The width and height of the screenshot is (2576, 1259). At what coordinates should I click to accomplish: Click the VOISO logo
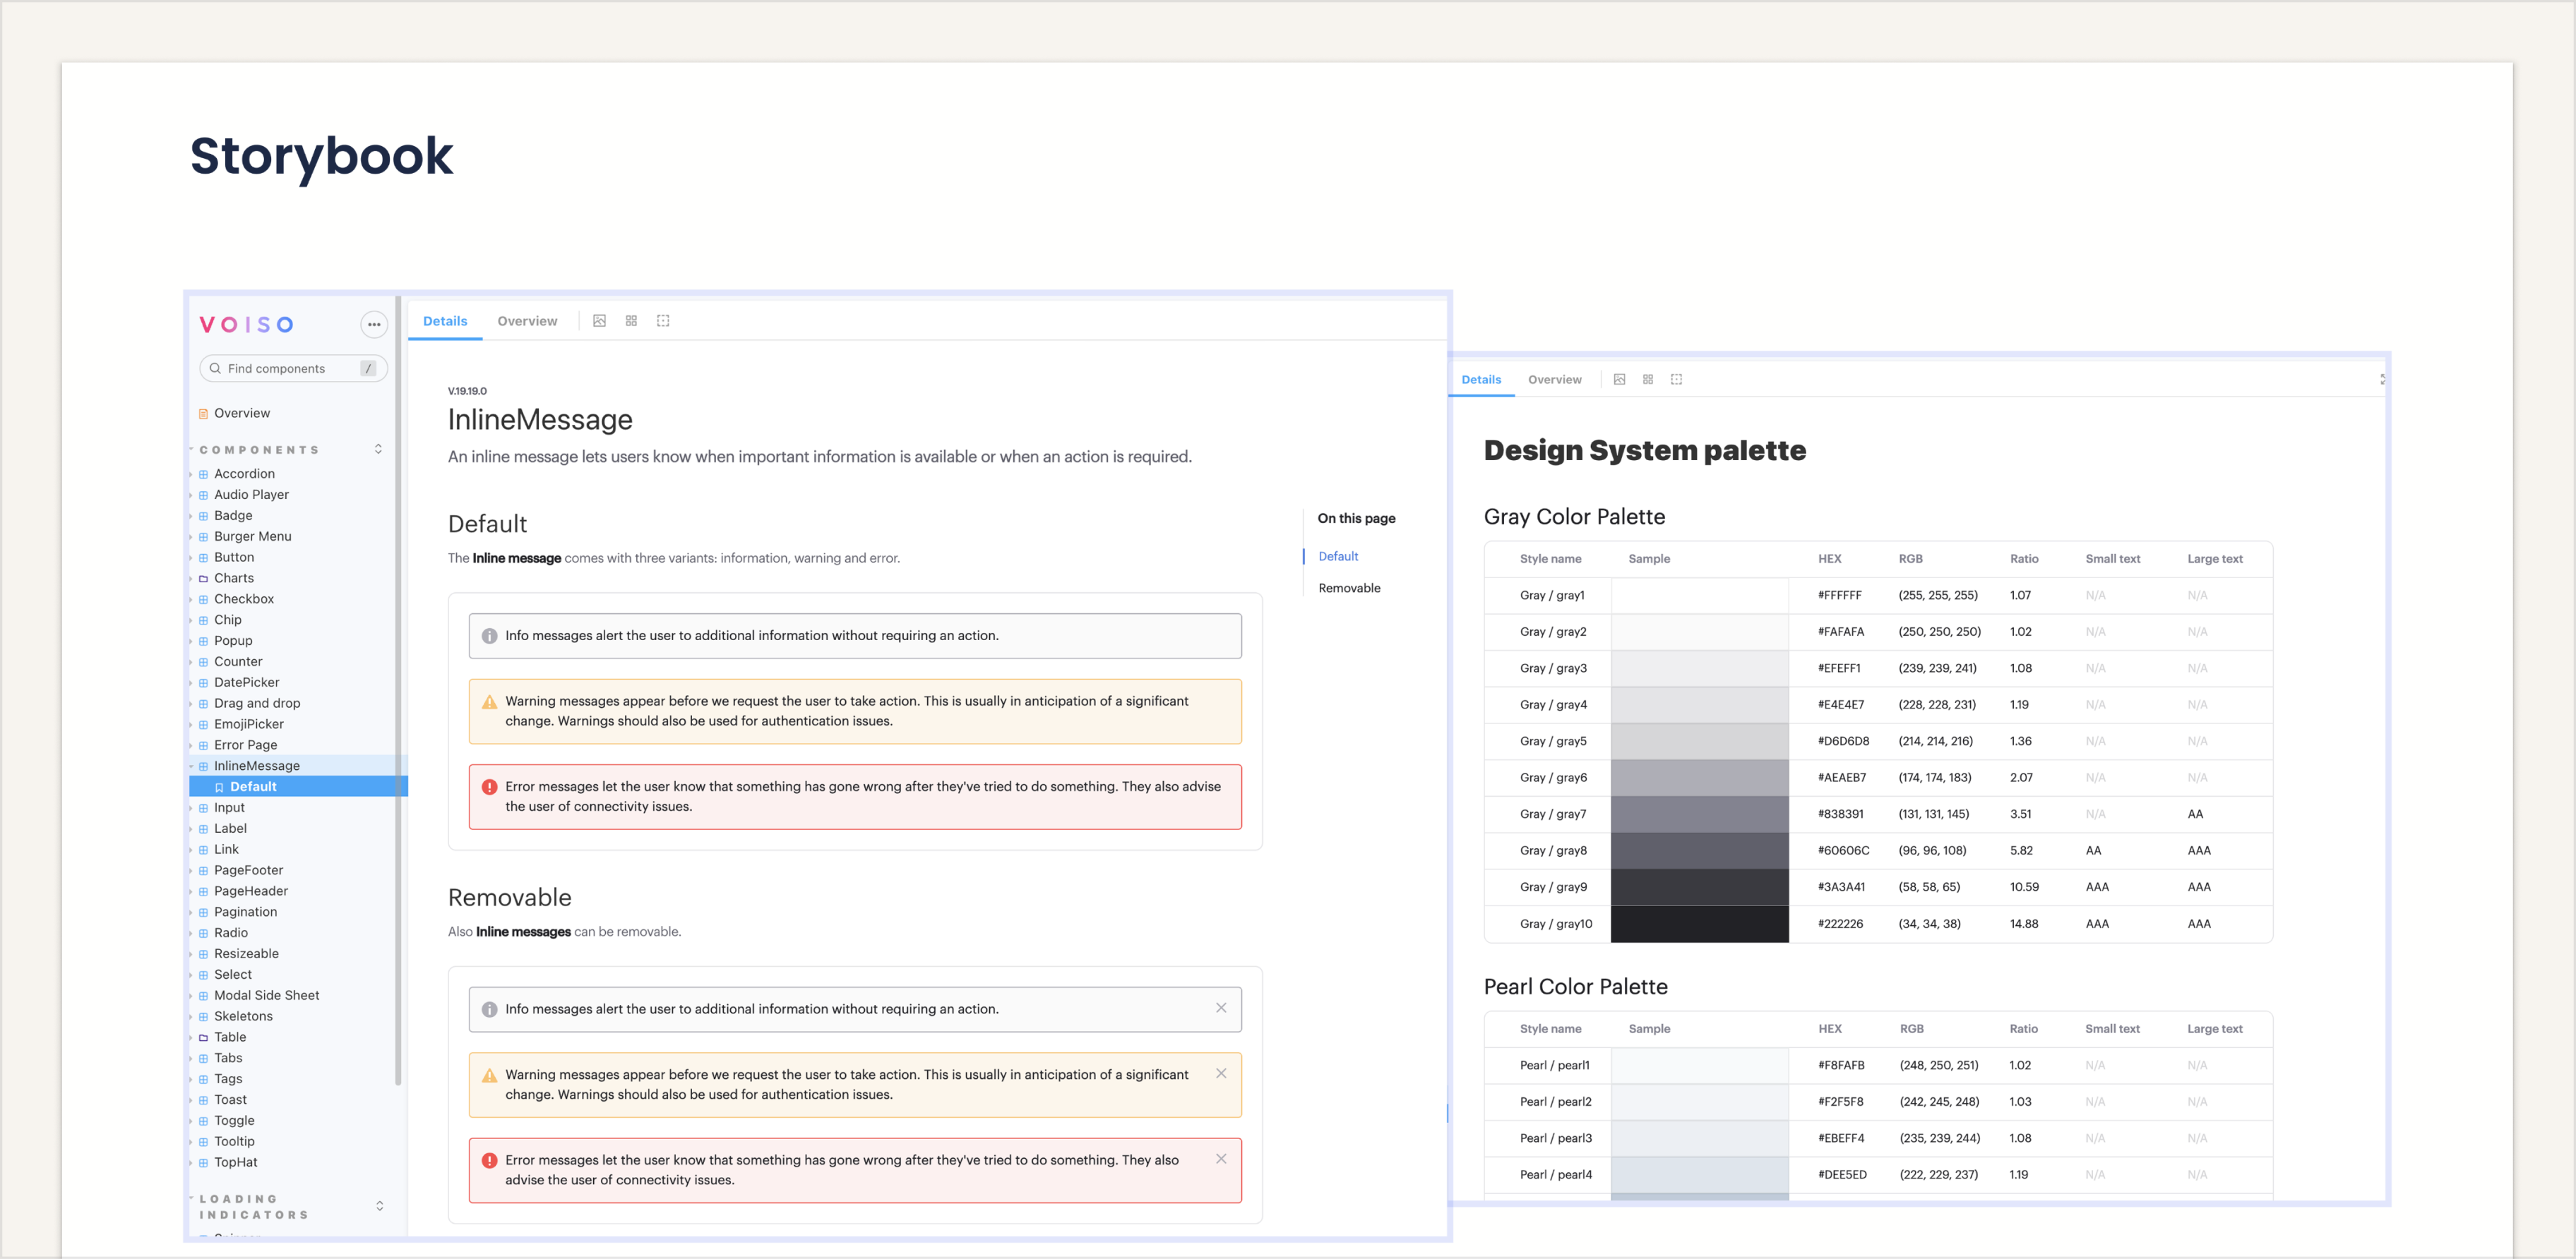246,325
